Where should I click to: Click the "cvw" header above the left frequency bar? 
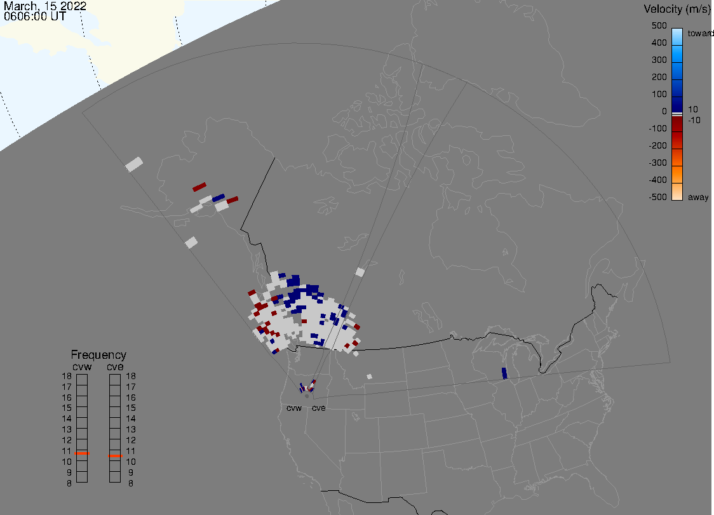coord(82,366)
